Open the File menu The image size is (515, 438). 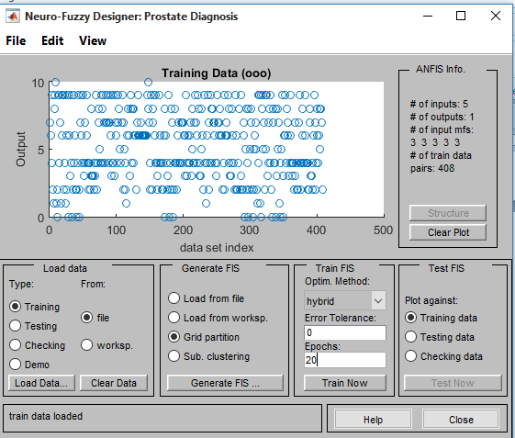(16, 40)
